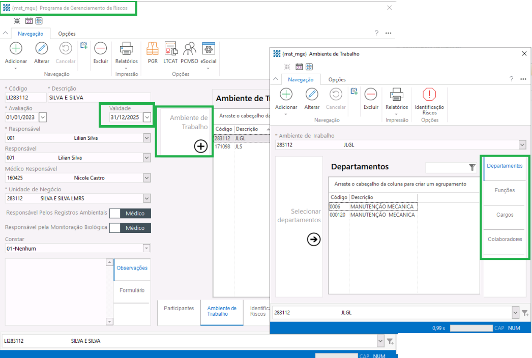
Task: Open the LTCAT report icon
Action: click(170, 49)
